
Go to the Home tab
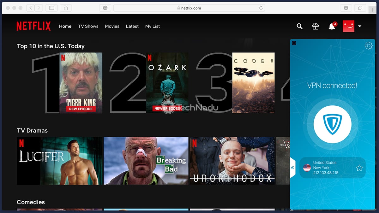pyautogui.click(x=65, y=27)
